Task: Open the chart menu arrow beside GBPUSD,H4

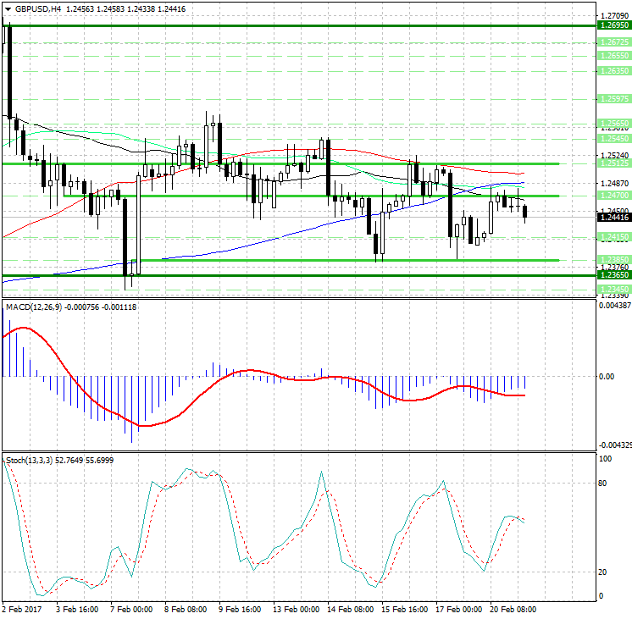Action: click(x=8, y=8)
